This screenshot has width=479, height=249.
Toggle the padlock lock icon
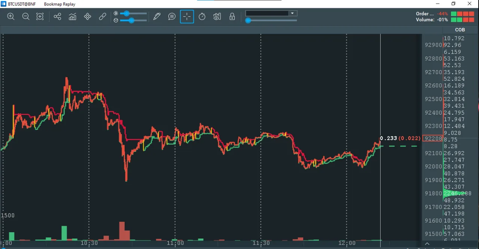coord(232,16)
